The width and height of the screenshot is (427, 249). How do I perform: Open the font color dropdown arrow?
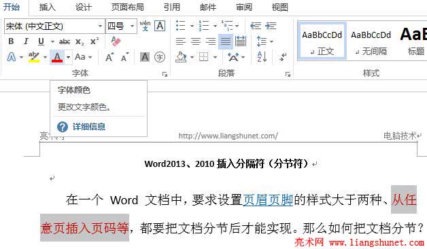69,57
